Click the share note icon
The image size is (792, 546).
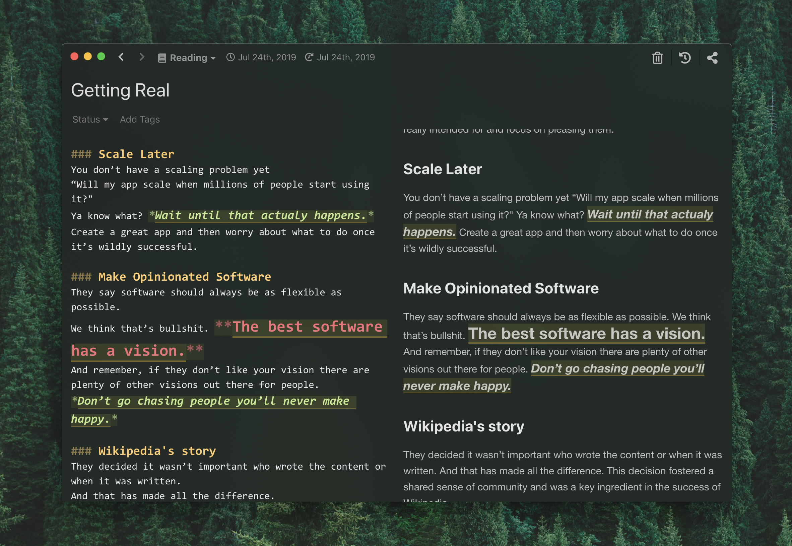click(712, 58)
